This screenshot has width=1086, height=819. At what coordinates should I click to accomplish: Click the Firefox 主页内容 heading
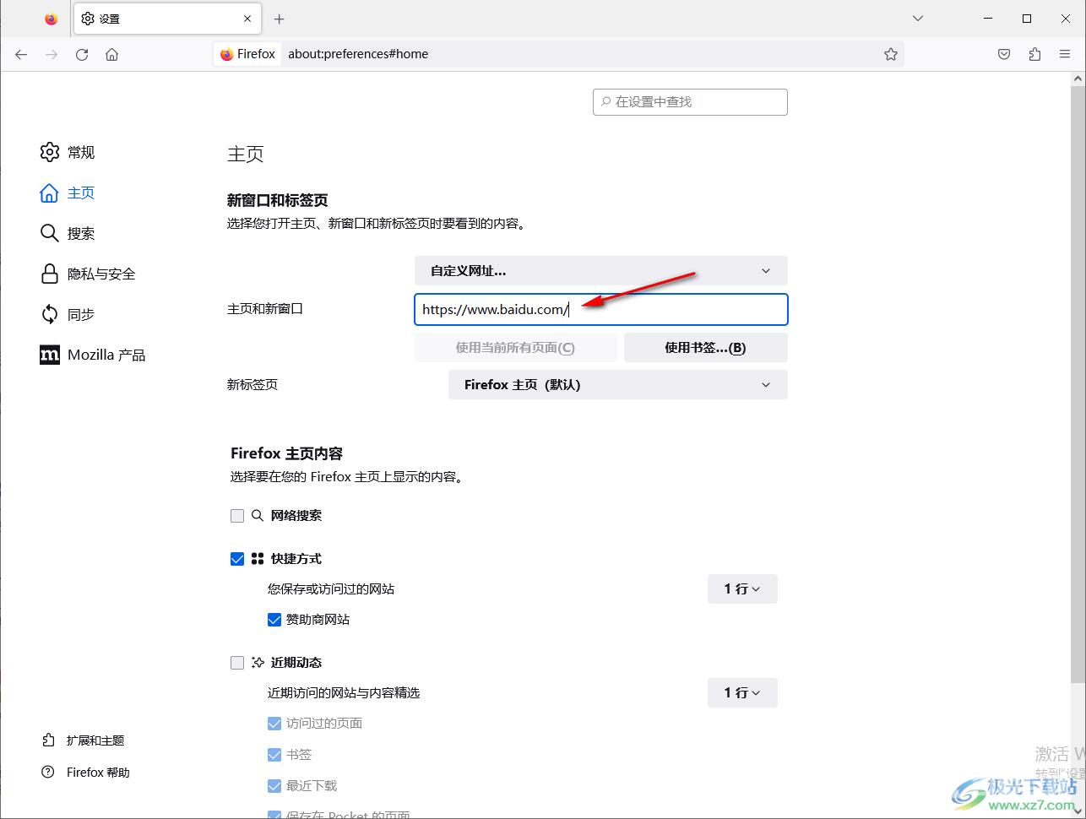287,453
